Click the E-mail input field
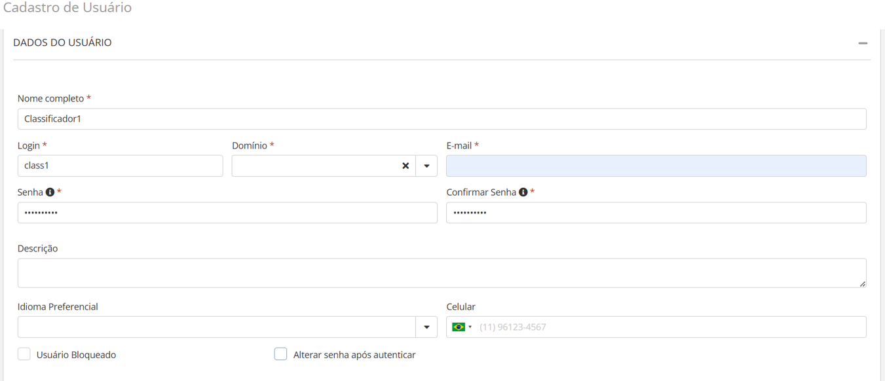This screenshot has width=885, height=381. [x=656, y=166]
